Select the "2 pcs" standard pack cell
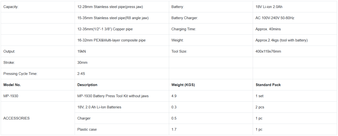The image size is (338, 136). (260, 107)
